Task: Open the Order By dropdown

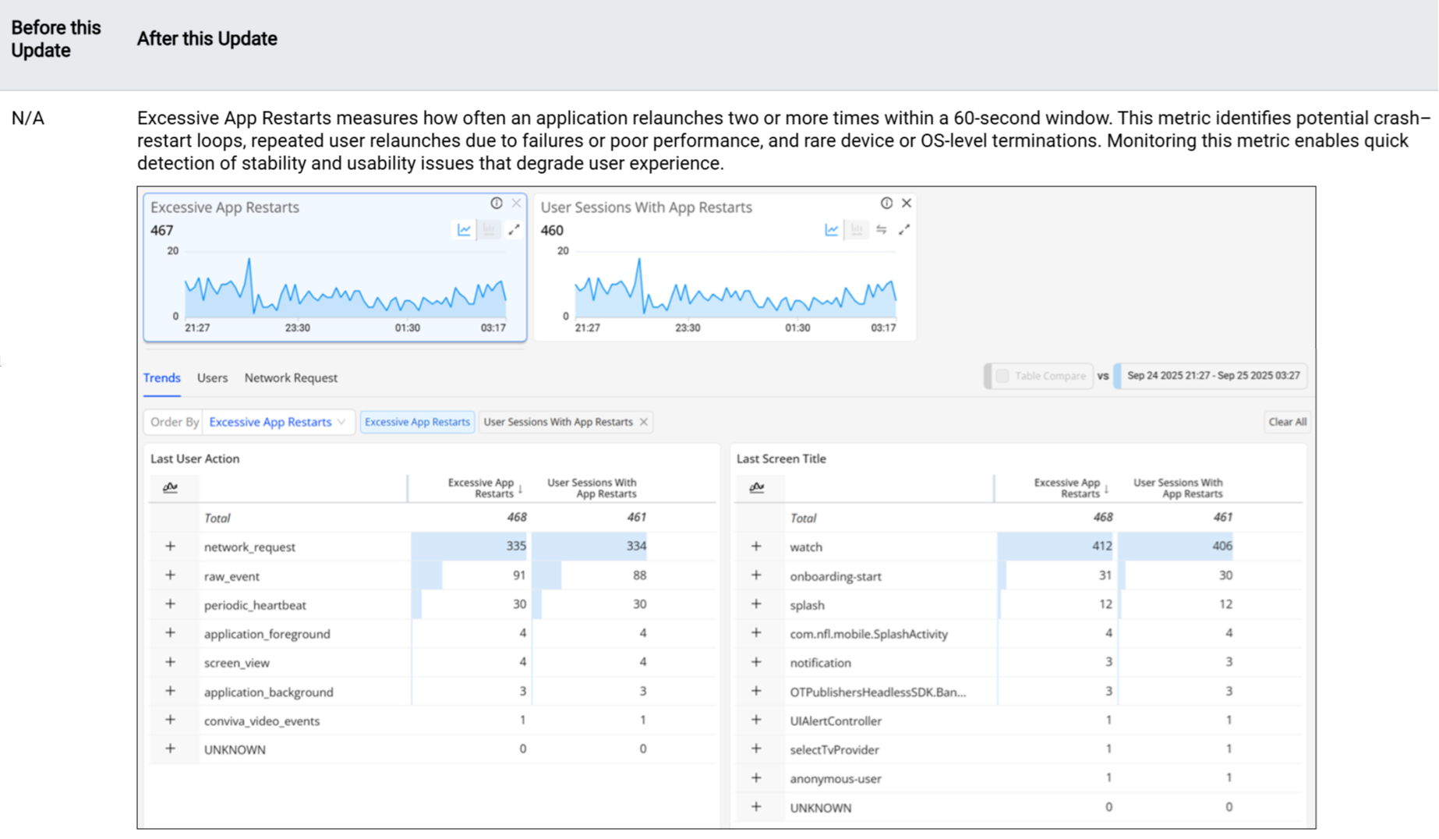Action: tap(277, 422)
